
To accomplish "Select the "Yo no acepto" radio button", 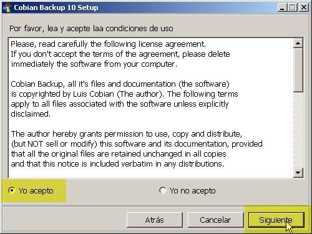I will pos(163,190).
